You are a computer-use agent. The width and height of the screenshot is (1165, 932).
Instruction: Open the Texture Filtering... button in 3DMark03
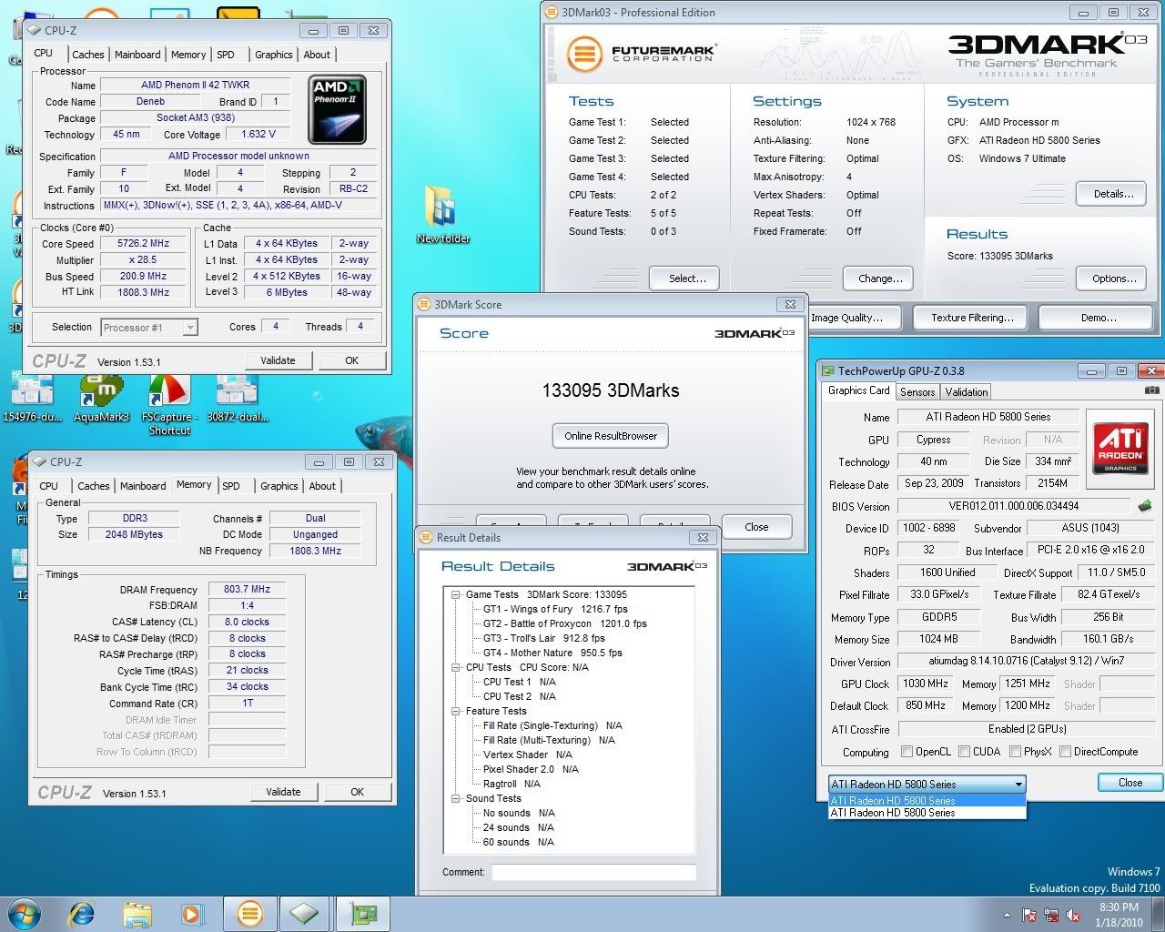coord(972,318)
